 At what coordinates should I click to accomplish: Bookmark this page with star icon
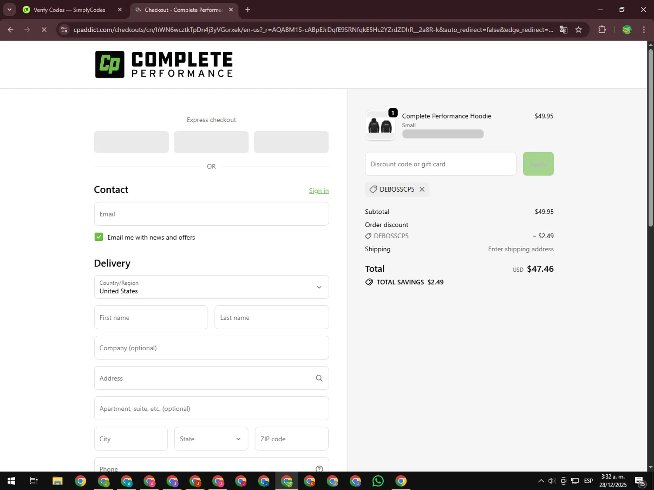[579, 30]
